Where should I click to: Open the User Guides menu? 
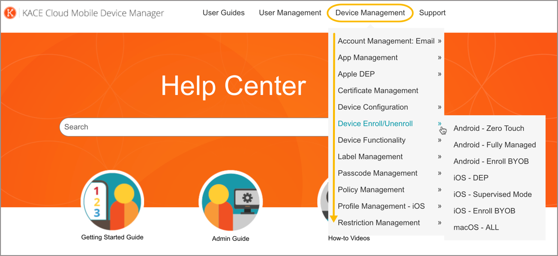[x=224, y=13]
